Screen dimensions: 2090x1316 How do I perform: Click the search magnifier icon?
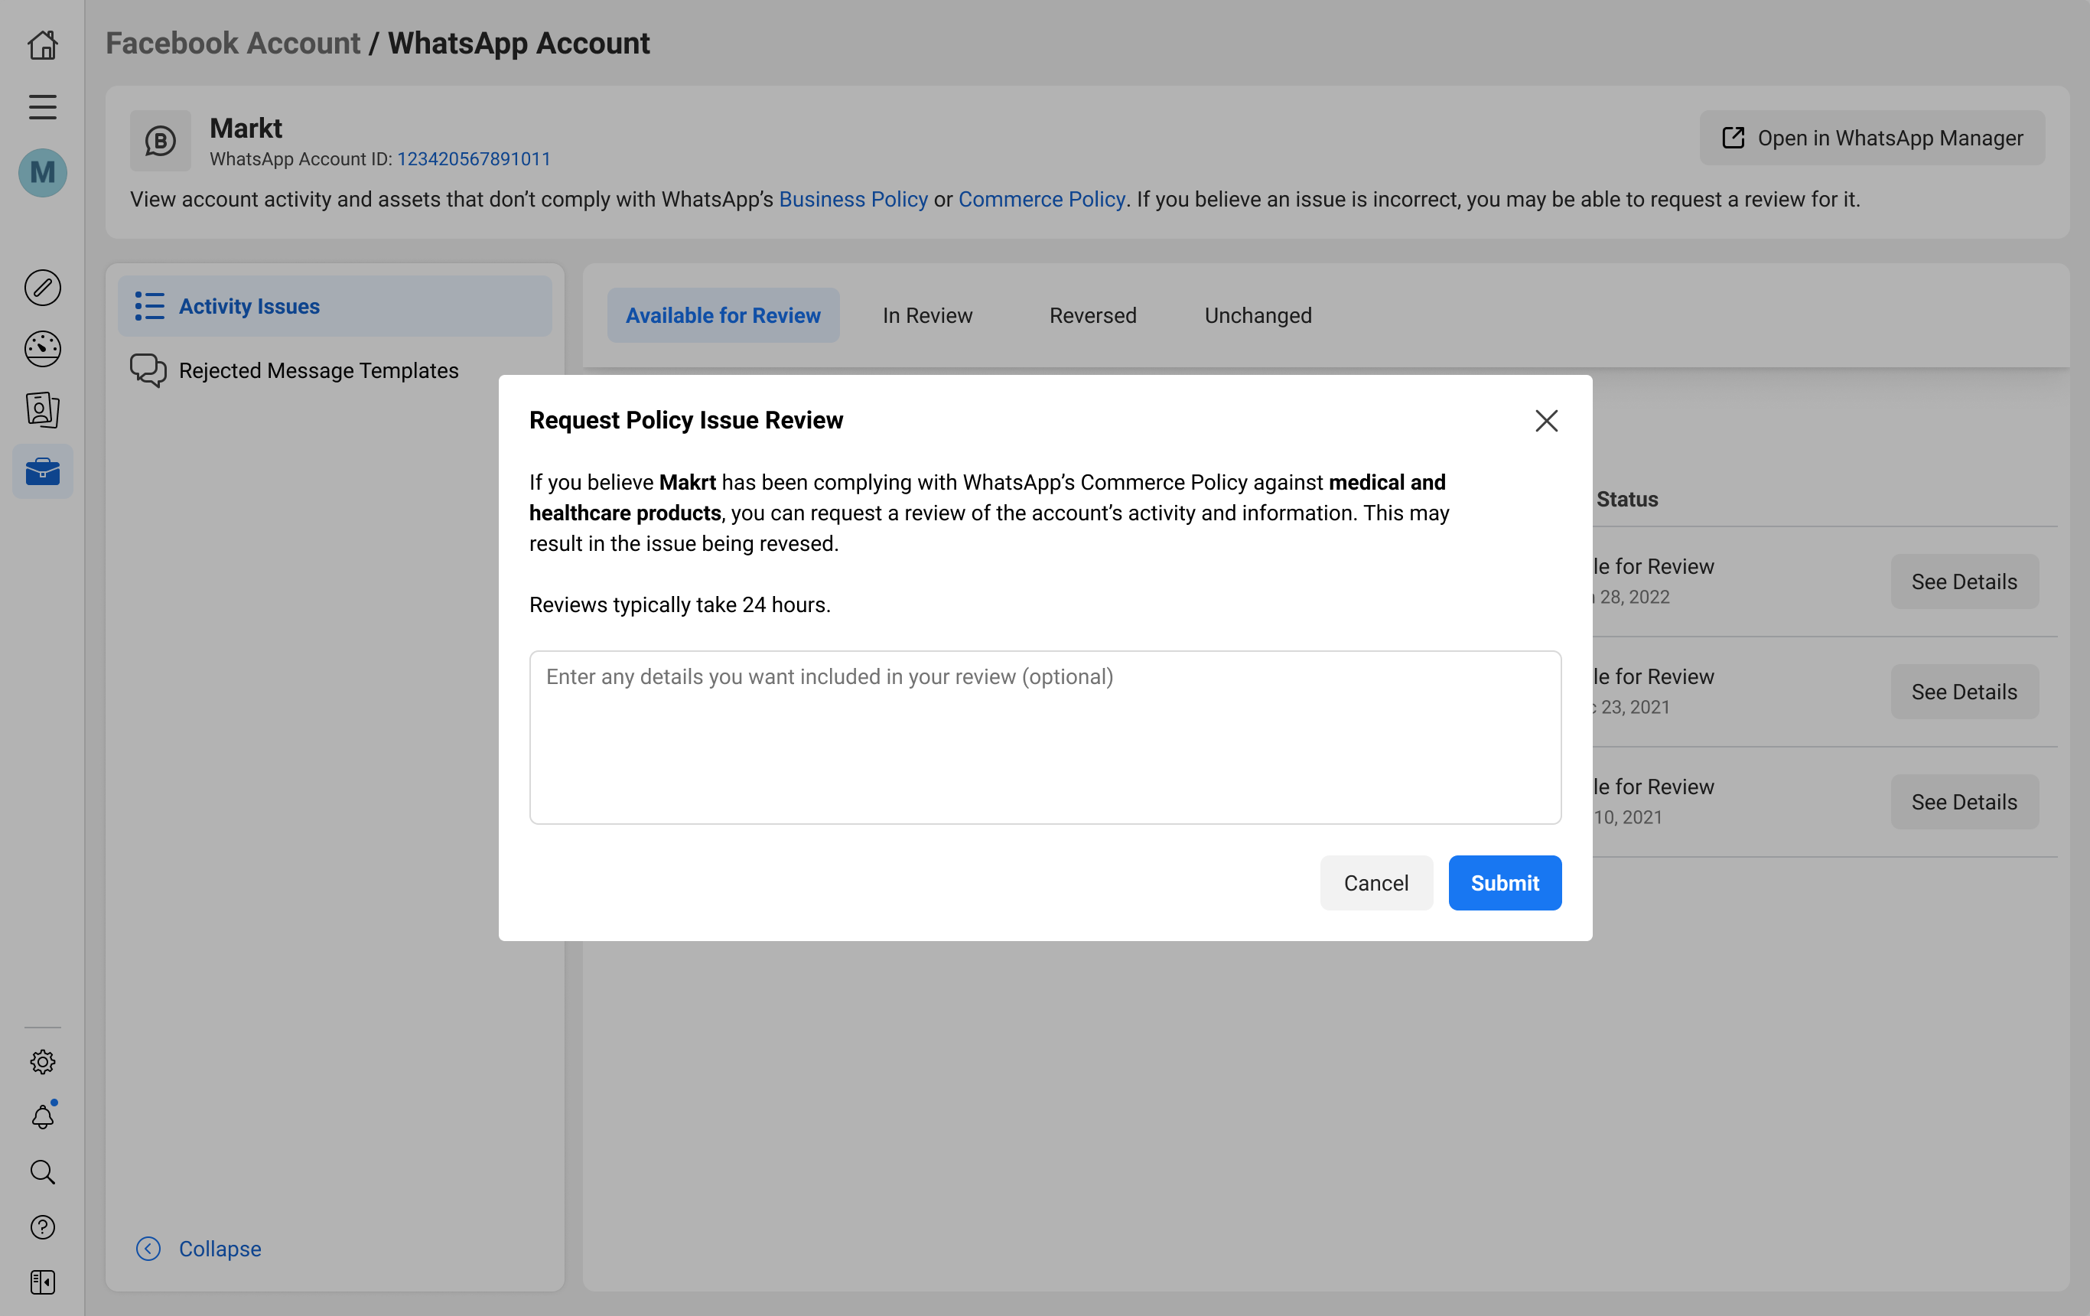(x=43, y=1172)
